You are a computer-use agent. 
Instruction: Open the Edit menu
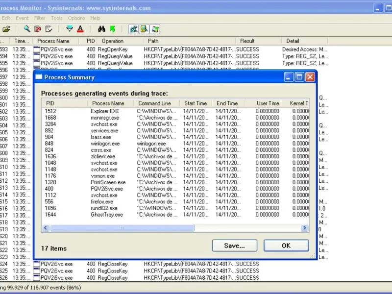(6, 18)
